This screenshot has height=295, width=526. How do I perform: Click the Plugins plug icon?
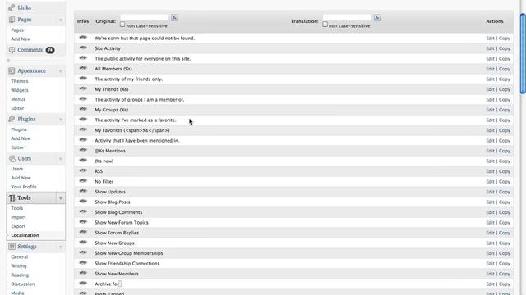12,119
